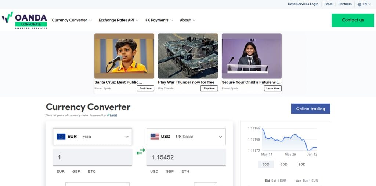
Task: Click the small OANDA powered-by logo
Action: 112,115
